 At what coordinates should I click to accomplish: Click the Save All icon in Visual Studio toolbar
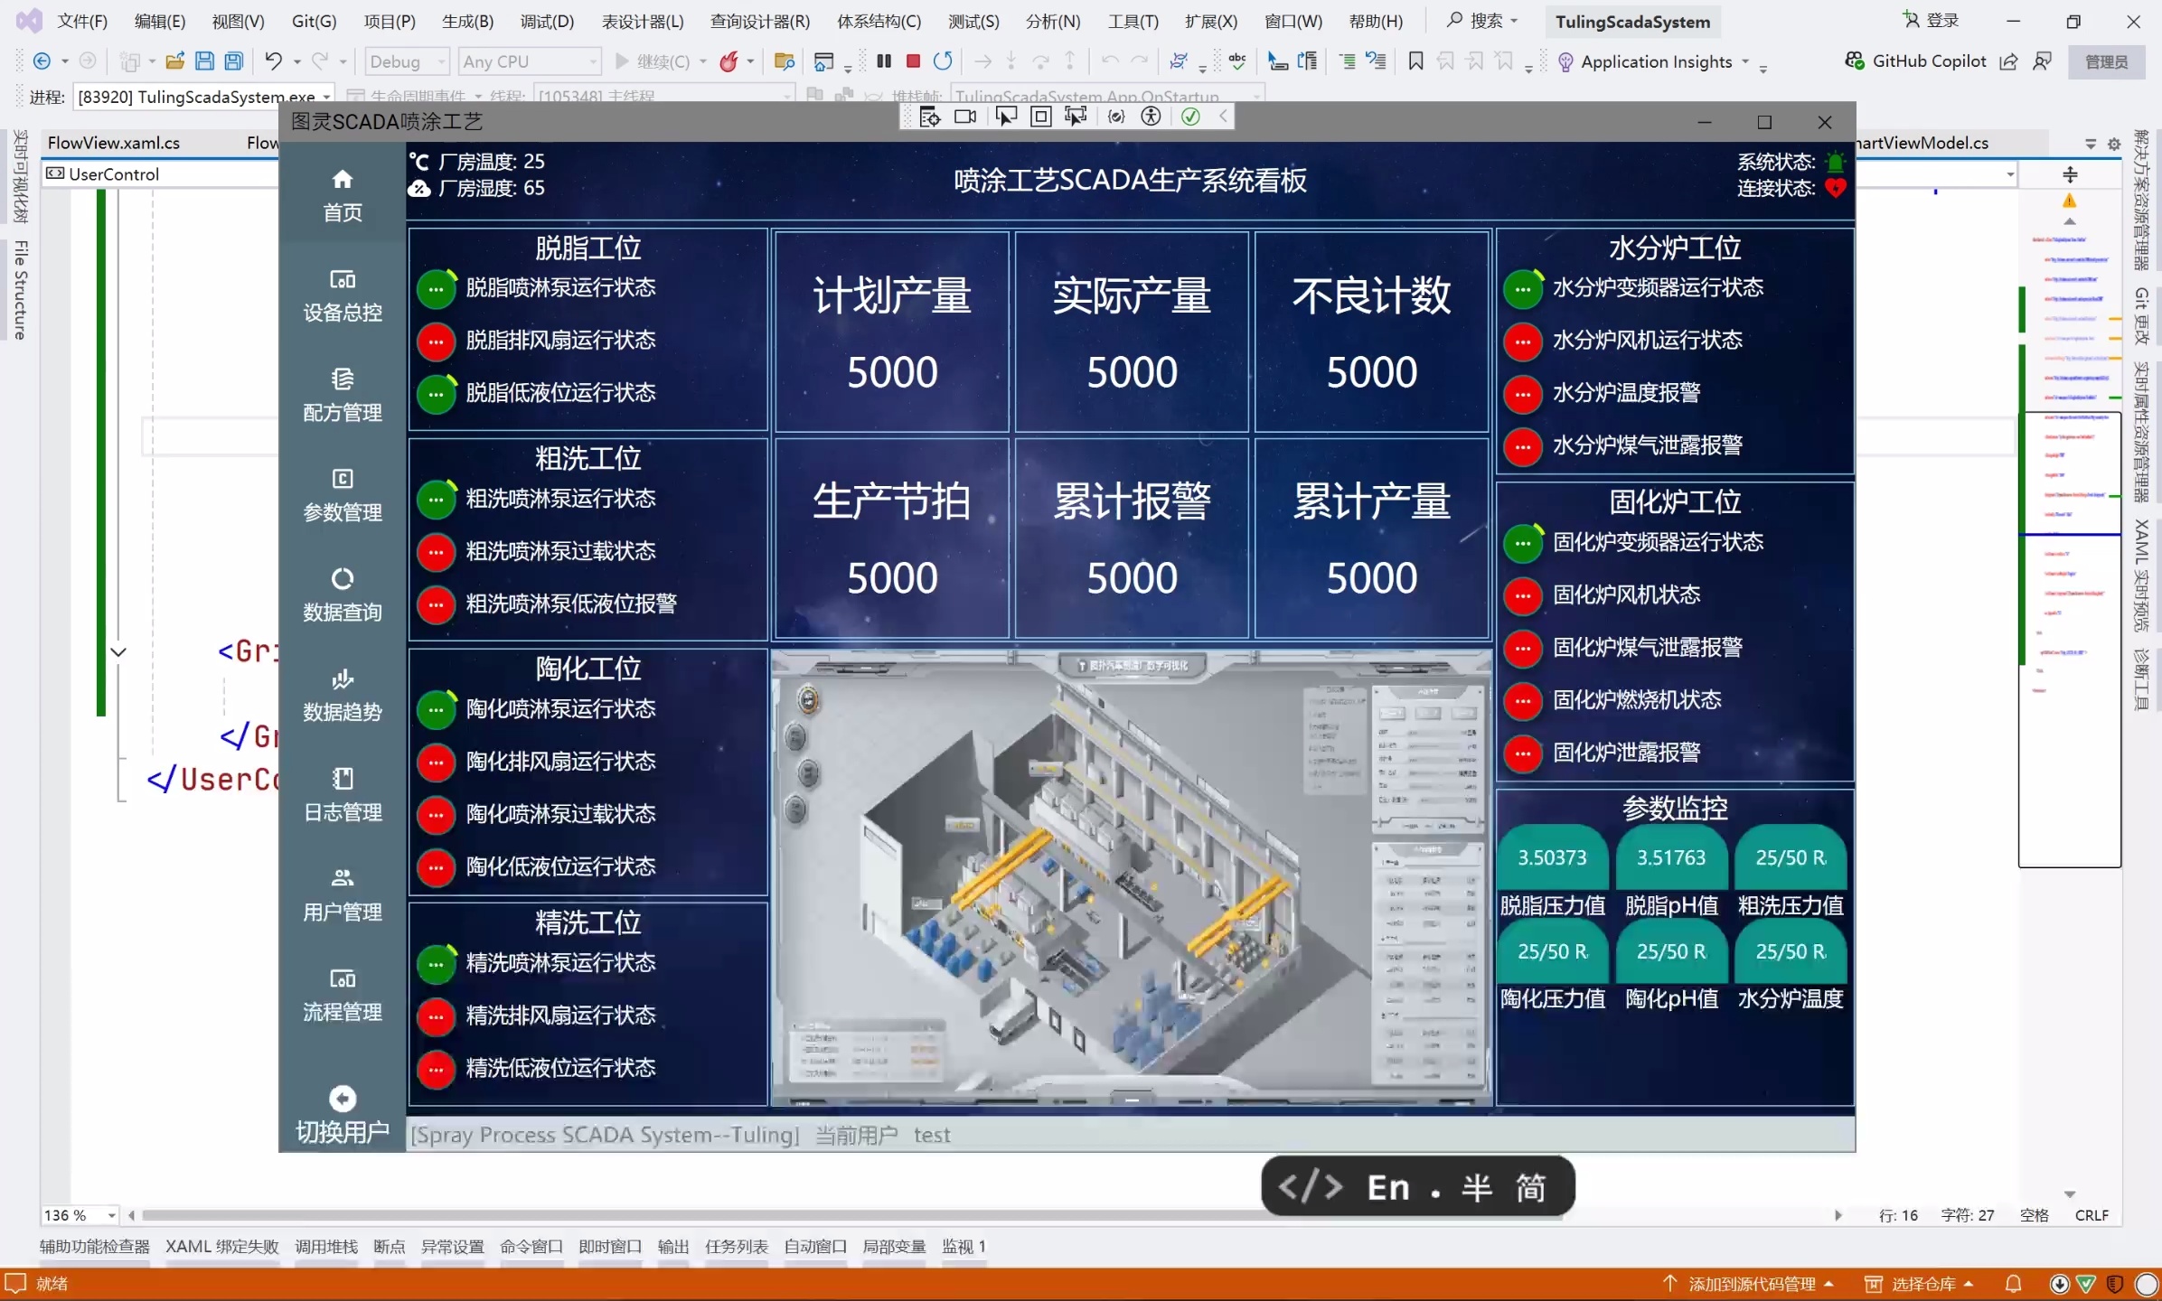pos(234,61)
